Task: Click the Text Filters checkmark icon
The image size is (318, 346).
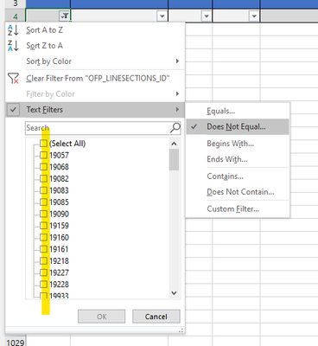Action: pos(13,110)
